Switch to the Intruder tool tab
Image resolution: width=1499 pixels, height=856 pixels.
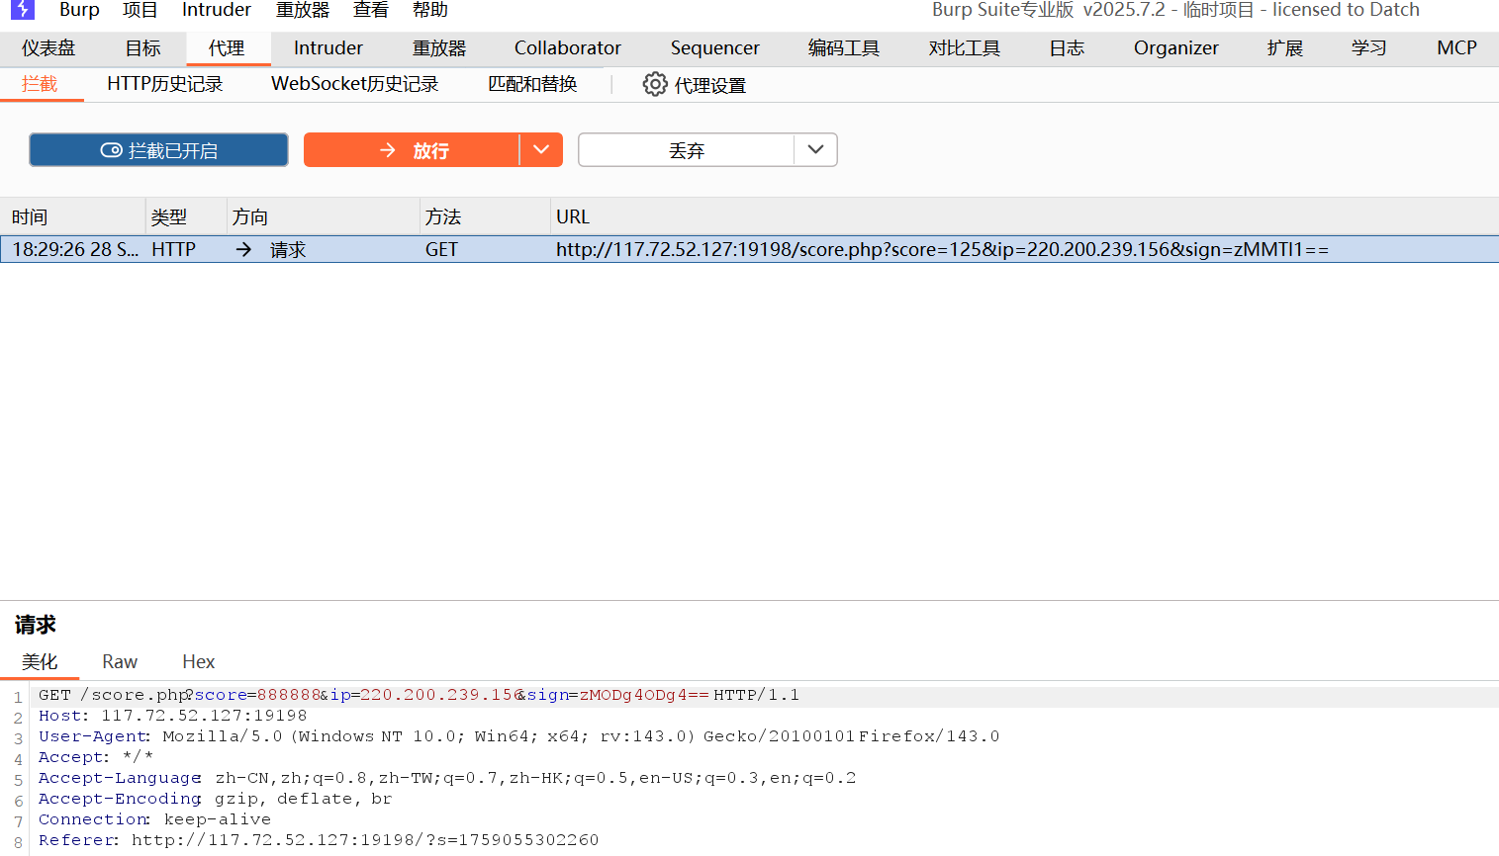pyautogui.click(x=328, y=47)
